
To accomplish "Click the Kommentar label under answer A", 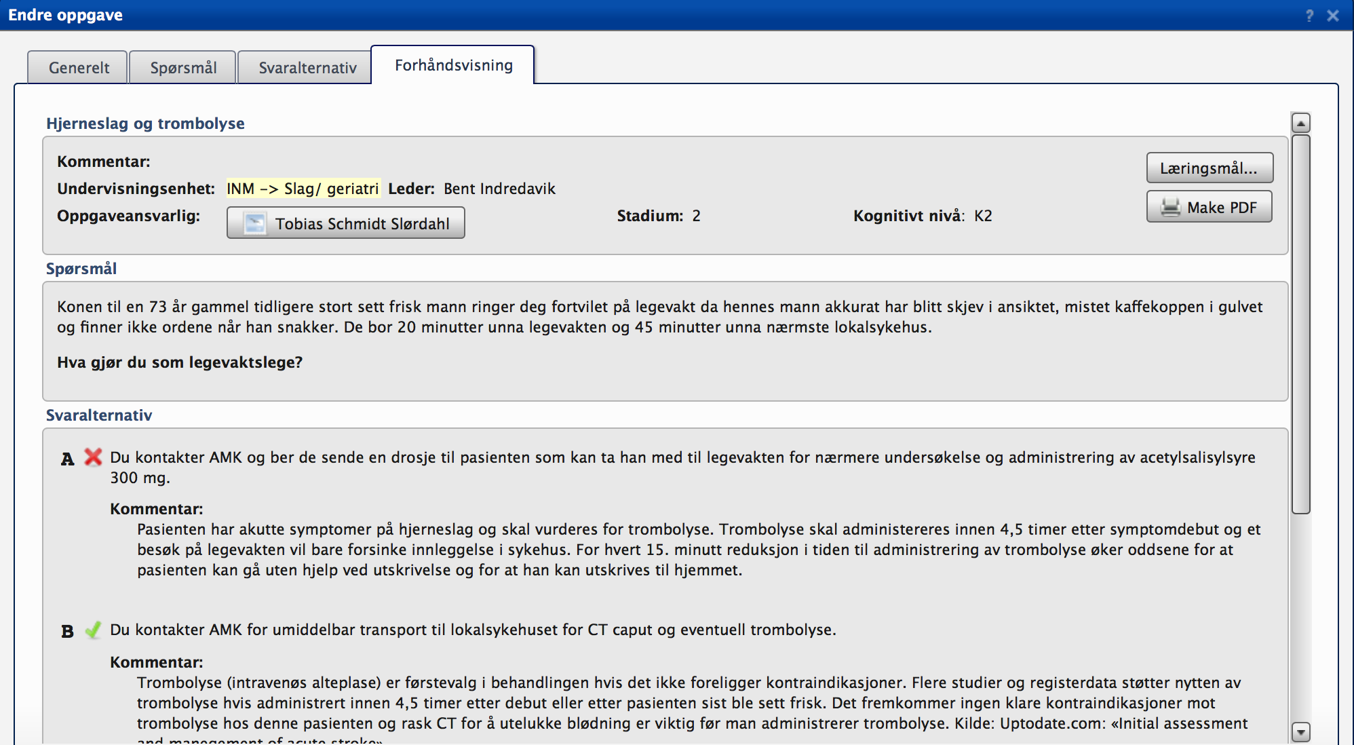I will click(x=157, y=509).
